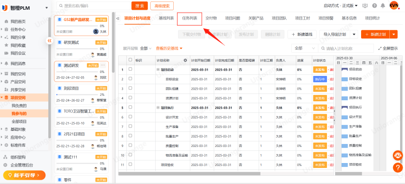Image resolution: width=405 pixels, height=184 pixels.
Task: Click the 新手引导 button
Action: click(x=24, y=175)
